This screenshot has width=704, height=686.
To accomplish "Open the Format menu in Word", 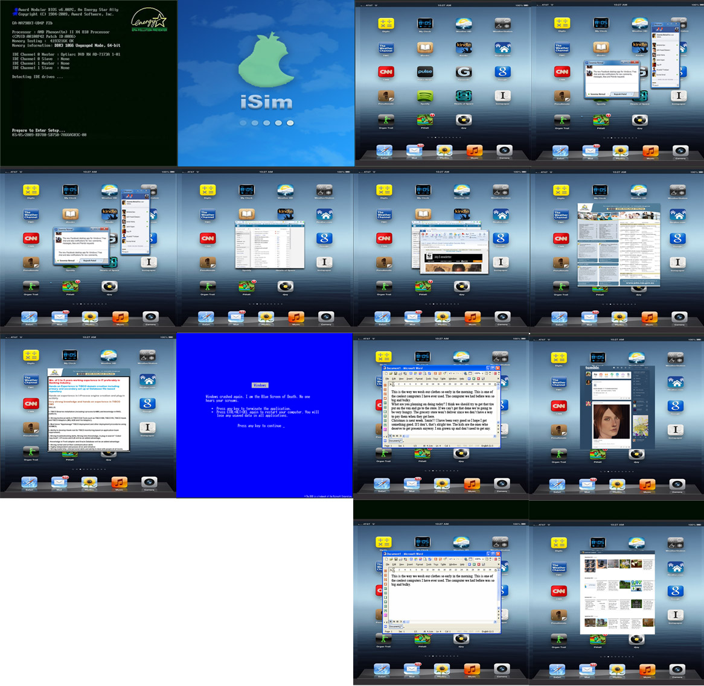I will click(420, 379).
